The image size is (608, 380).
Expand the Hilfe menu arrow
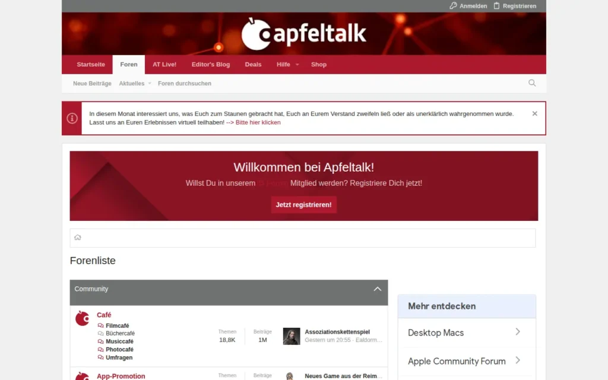coord(297,65)
